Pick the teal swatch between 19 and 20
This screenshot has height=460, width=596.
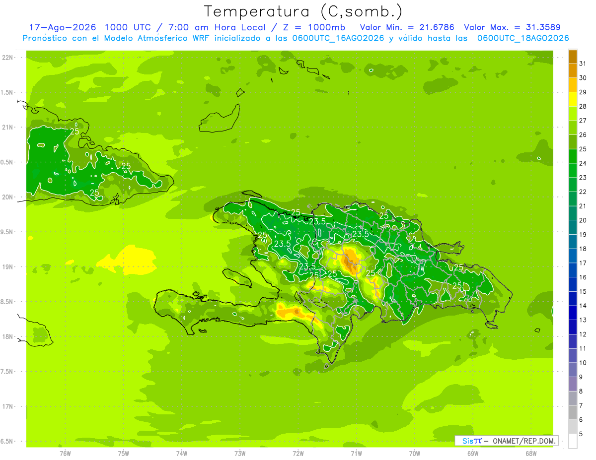tap(573, 228)
